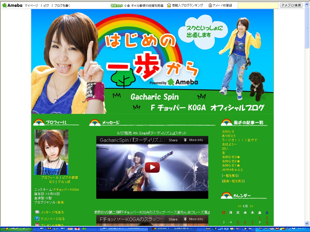Open recent article はい
310x232 pixels.
point(225,149)
